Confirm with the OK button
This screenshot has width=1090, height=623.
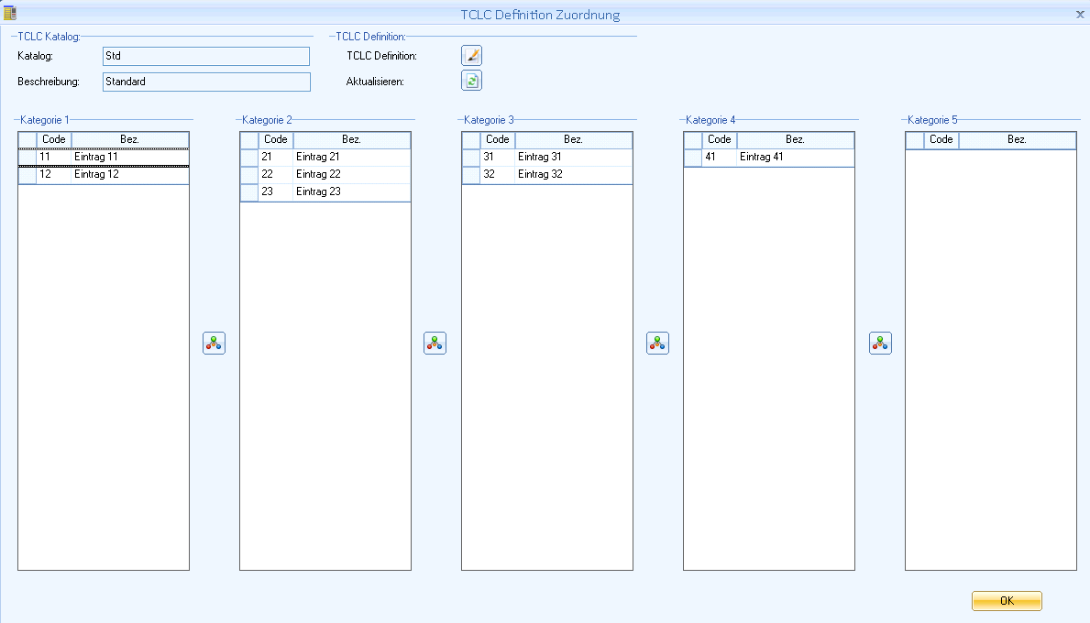coord(1007,601)
